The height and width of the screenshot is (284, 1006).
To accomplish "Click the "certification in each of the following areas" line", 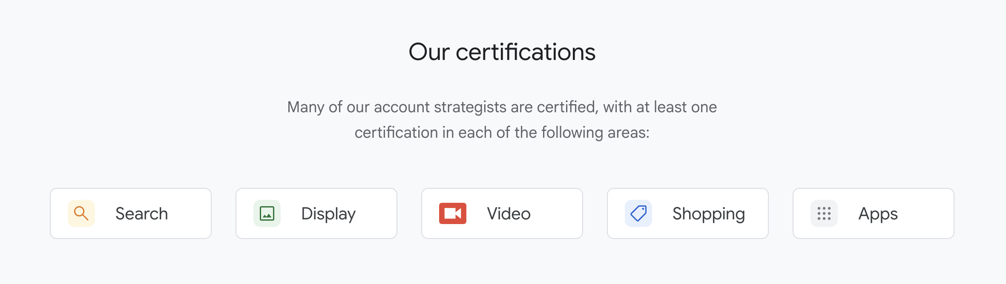I will point(502,133).
